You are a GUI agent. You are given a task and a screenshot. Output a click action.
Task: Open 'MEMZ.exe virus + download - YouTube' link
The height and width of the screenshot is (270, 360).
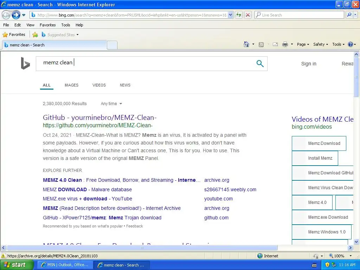[88, 199]
